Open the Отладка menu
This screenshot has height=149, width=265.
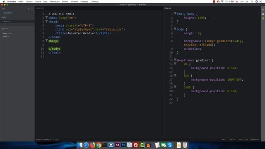[x=84, y=2]
